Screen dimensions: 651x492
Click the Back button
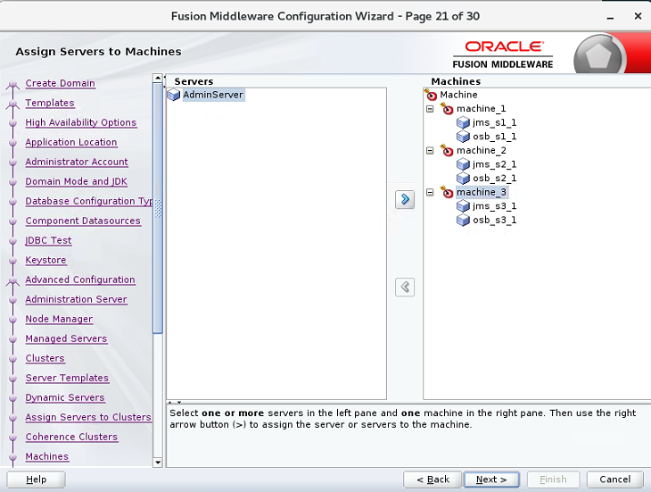point(433,479)
